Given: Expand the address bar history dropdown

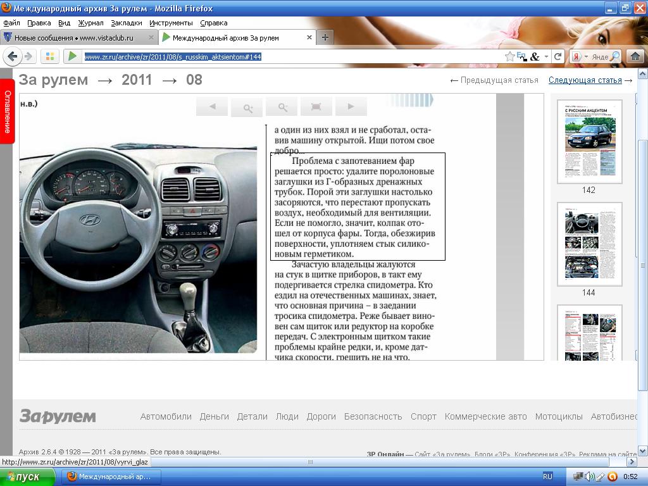Looking at the screenshot, I should click(546, 56).
